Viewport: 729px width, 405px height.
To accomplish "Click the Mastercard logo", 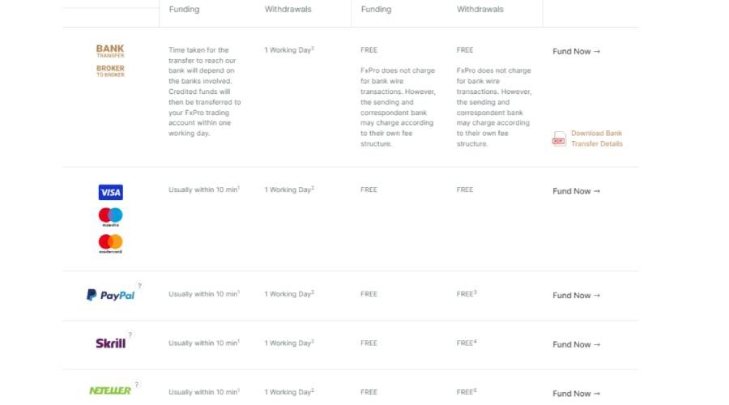I will pyautogui.click(x=110, y=242).
